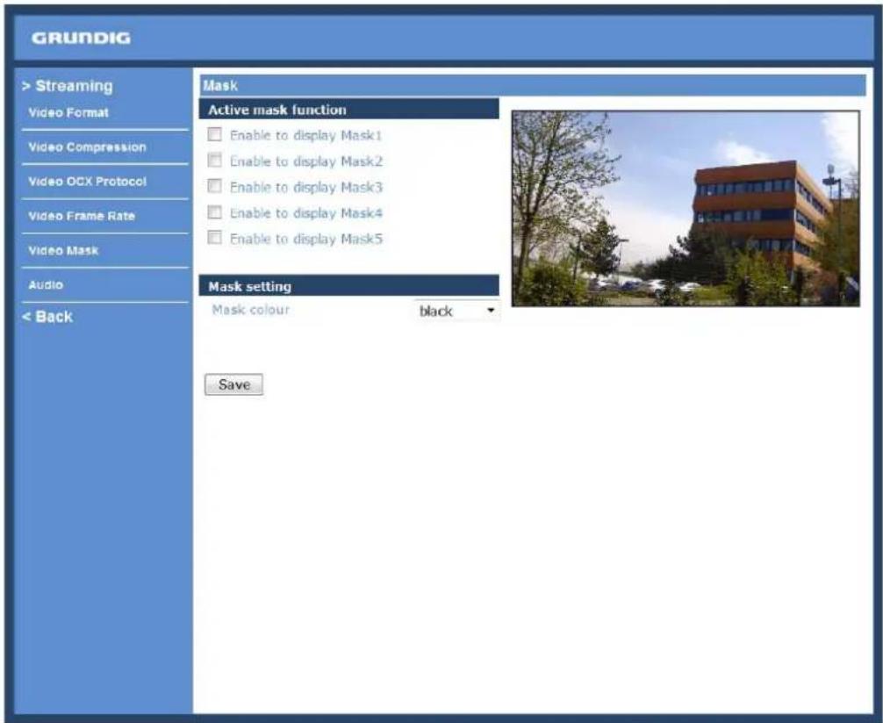This screenshot has width=883, height=723.
Task: Open the Video Format menu item
Action: [68, 112]
